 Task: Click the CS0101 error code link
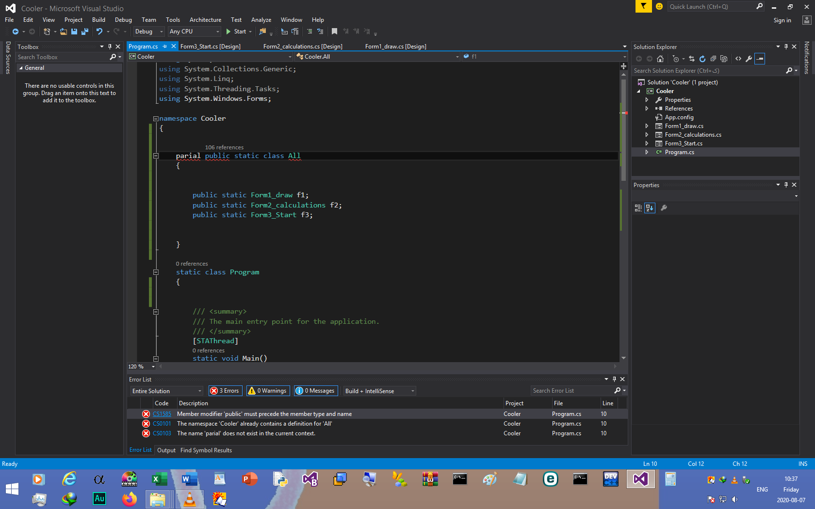pos(162,424)
